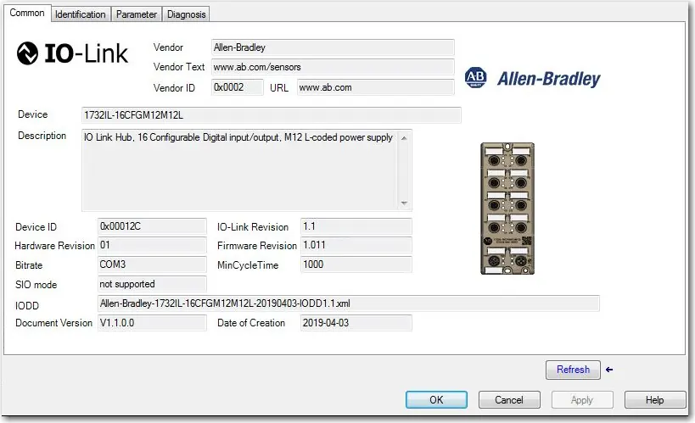
Task: Click the Document Version field V1.1.0.0
Action: click(152, 323)
